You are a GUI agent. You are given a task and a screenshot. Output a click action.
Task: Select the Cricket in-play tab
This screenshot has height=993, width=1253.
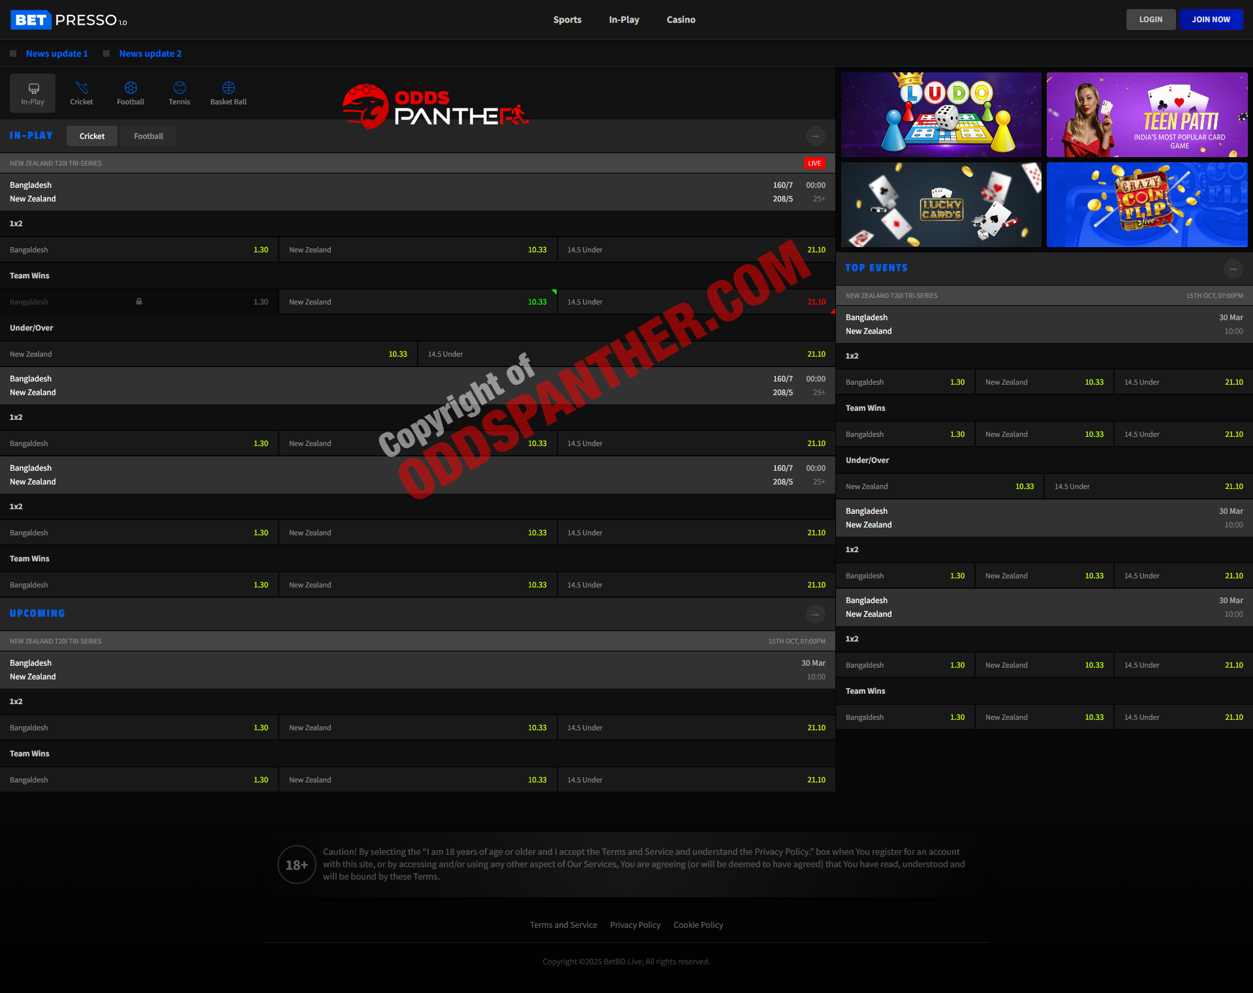coord(92,136)
